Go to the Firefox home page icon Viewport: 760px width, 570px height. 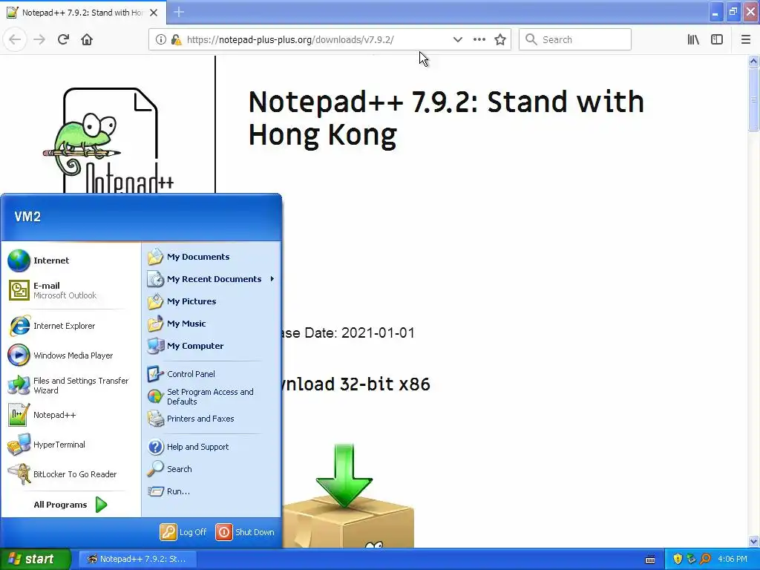point(87,39)
